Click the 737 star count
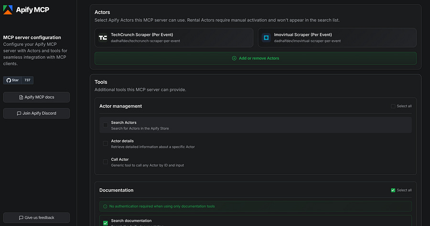This screenshot has width=430, height=226. 27,80
